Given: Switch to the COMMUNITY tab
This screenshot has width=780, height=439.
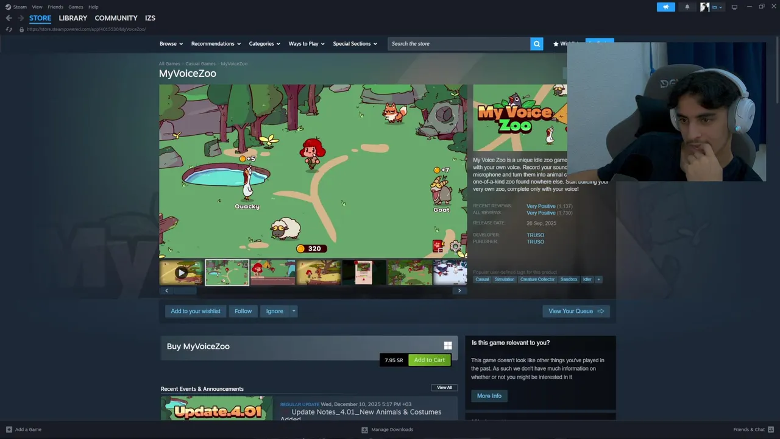Looking at the screenshot, I should click(116, 18).
